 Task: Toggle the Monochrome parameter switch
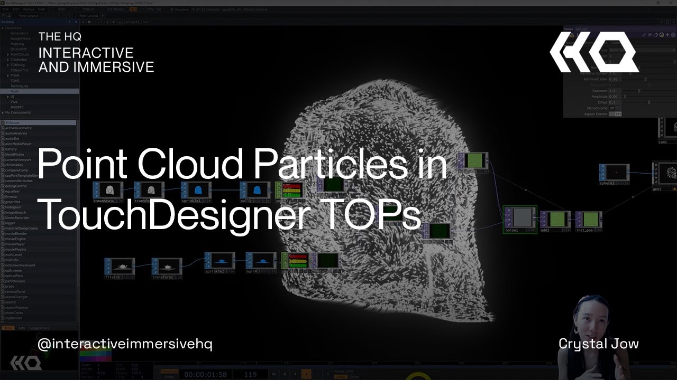(x=615, y=108)
